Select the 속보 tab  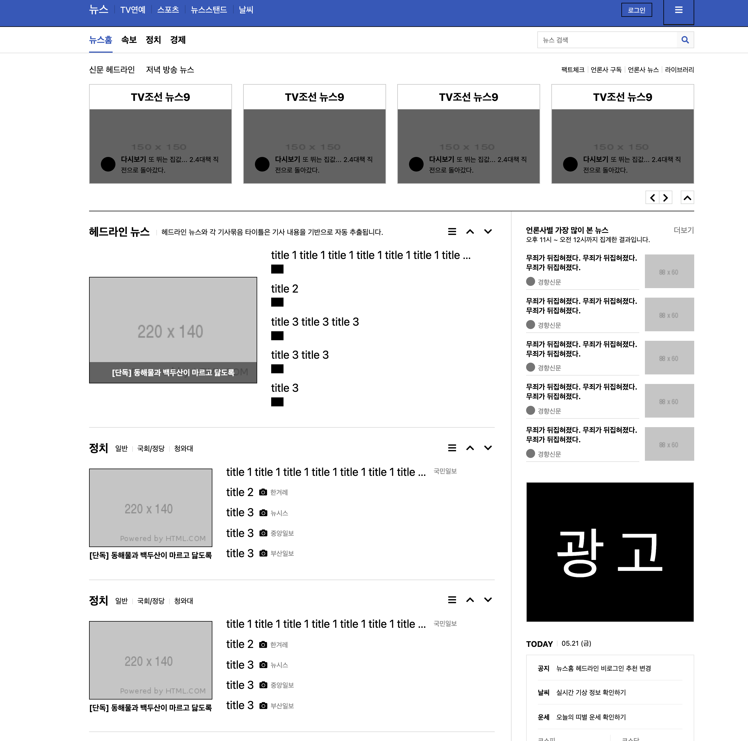tap(129, 40)
